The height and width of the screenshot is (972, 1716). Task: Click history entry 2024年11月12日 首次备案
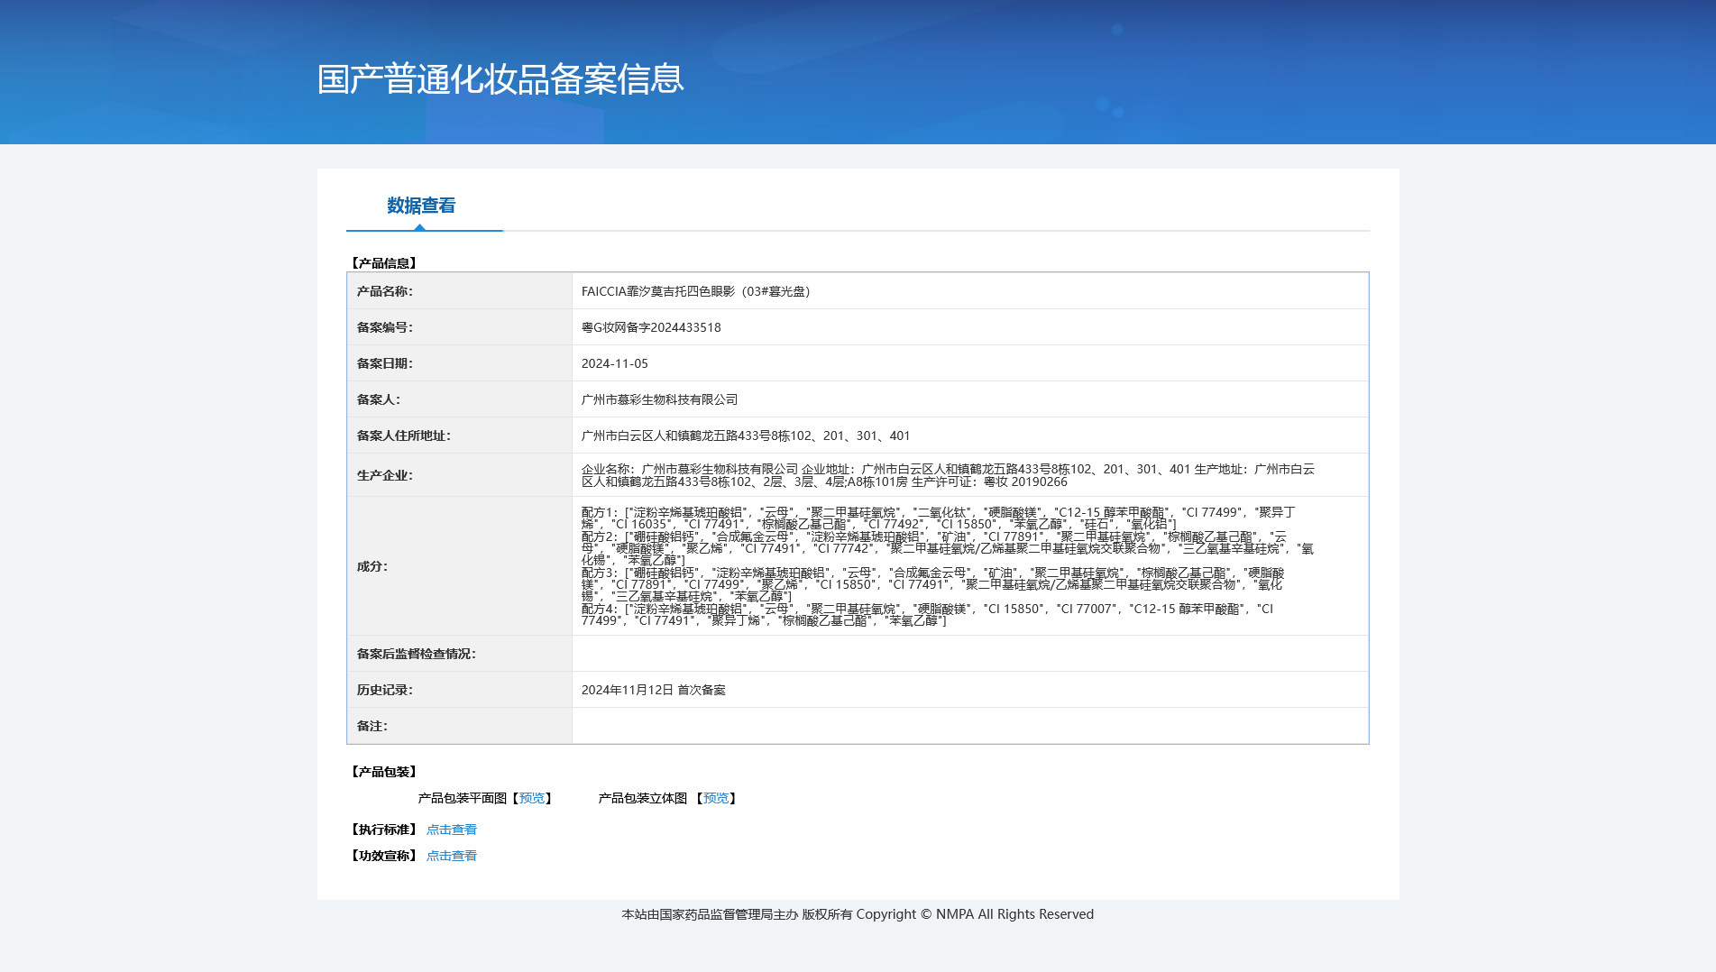tap(654, 690)
